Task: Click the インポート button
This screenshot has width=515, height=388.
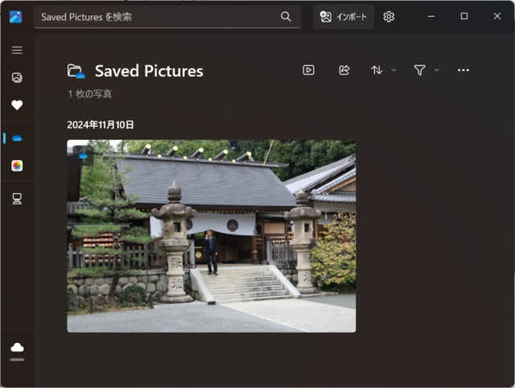Action: tap(344, 17)
